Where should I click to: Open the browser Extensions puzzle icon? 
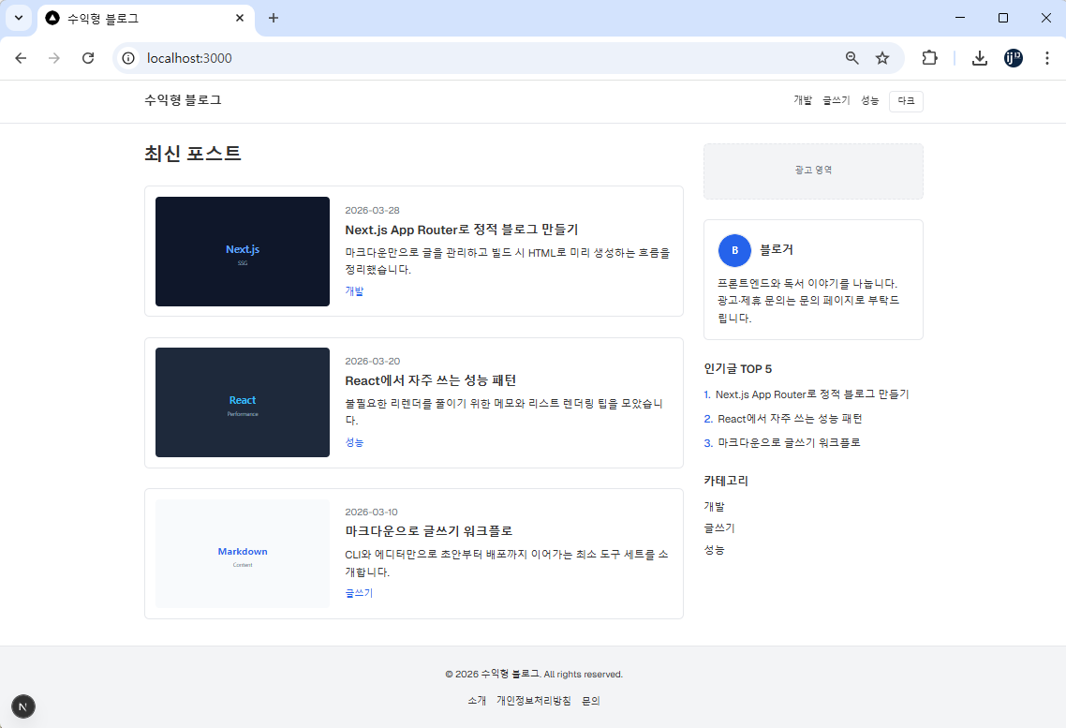pyautogui.click(x=929, y=57)
